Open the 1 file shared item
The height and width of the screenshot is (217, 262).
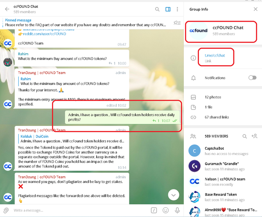coord(208,107)
